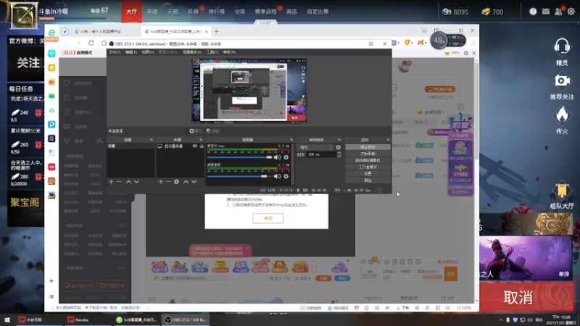Click player avatar in game top left
Screen dimensions: 580x326
point(24,15)
